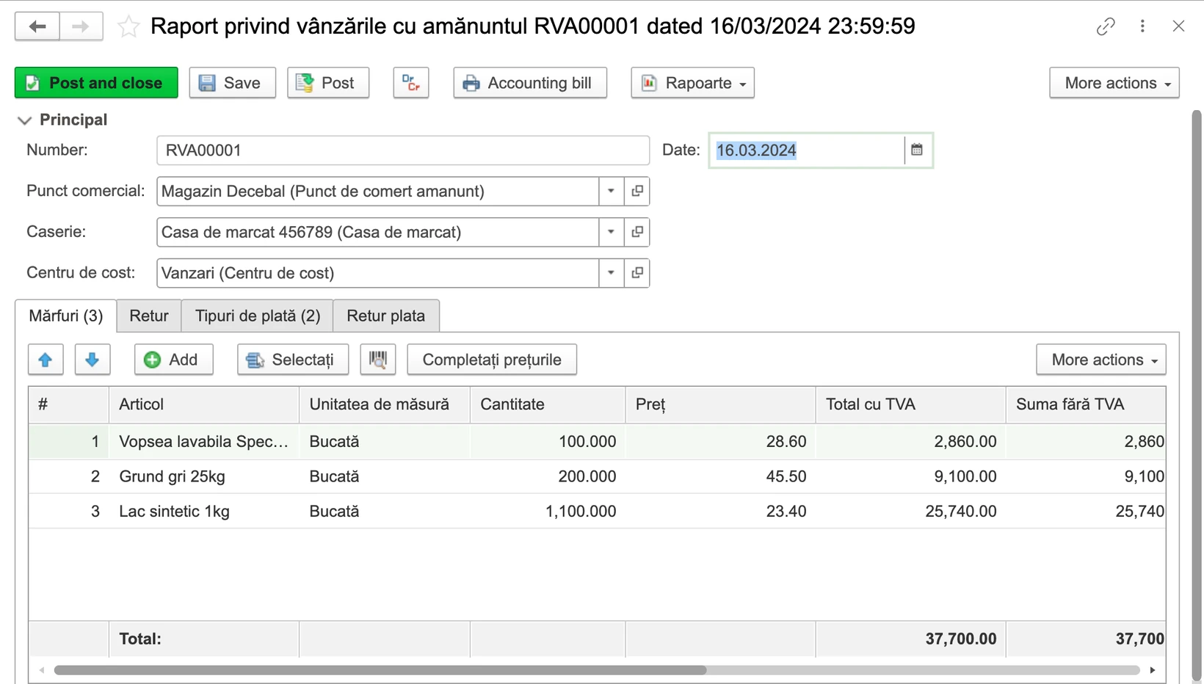Switch to the Retur tab
The width and height of the screenshot is (1204, 684).
point(149,316)
